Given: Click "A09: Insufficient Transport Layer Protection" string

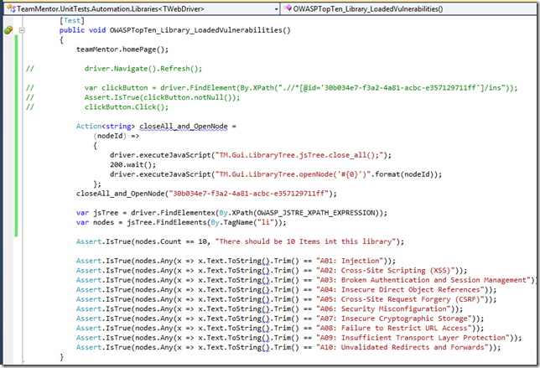Looking at the screenshot, I should 413,338.
